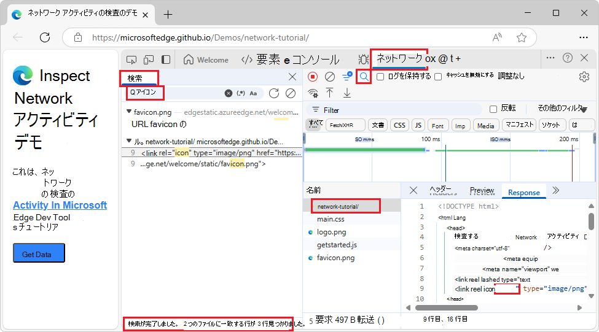This screenshot has height=332, width=599.
Task: Select the link rel="icon" result line
Action: coord(212,153)
